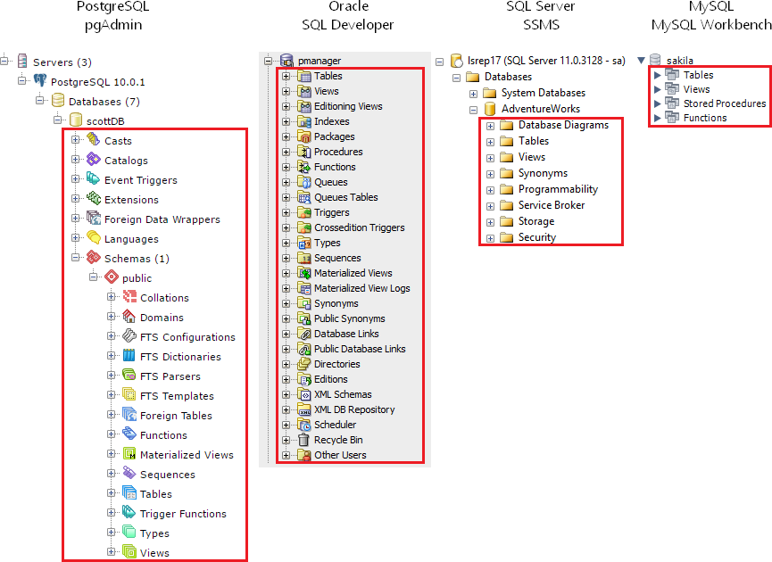This screenshot has width=772, height=562.
Task: Expand the Triggers node in SQL Developer
Action: (286, 212)
